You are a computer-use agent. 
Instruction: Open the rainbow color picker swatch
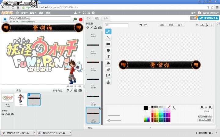click(x=147, y=119)
